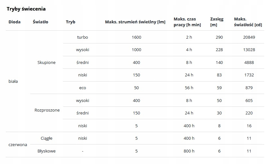270x164 pixels.
Task: Click the Światło column header
Action: 40,22
